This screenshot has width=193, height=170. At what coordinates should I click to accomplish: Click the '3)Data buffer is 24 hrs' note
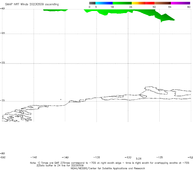point(60,166)
